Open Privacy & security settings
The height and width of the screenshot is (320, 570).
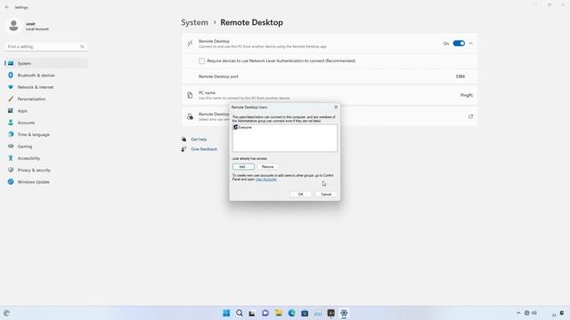click(46, 170)
